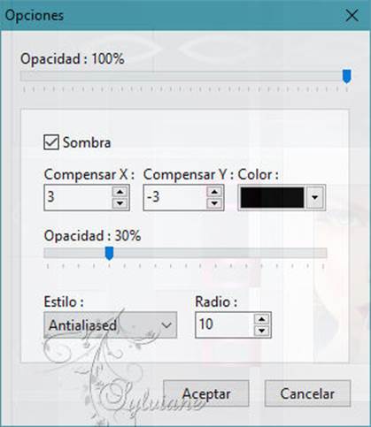Click middle of top opacity slider track
This screenshot has height=427, width=371.
185,76
